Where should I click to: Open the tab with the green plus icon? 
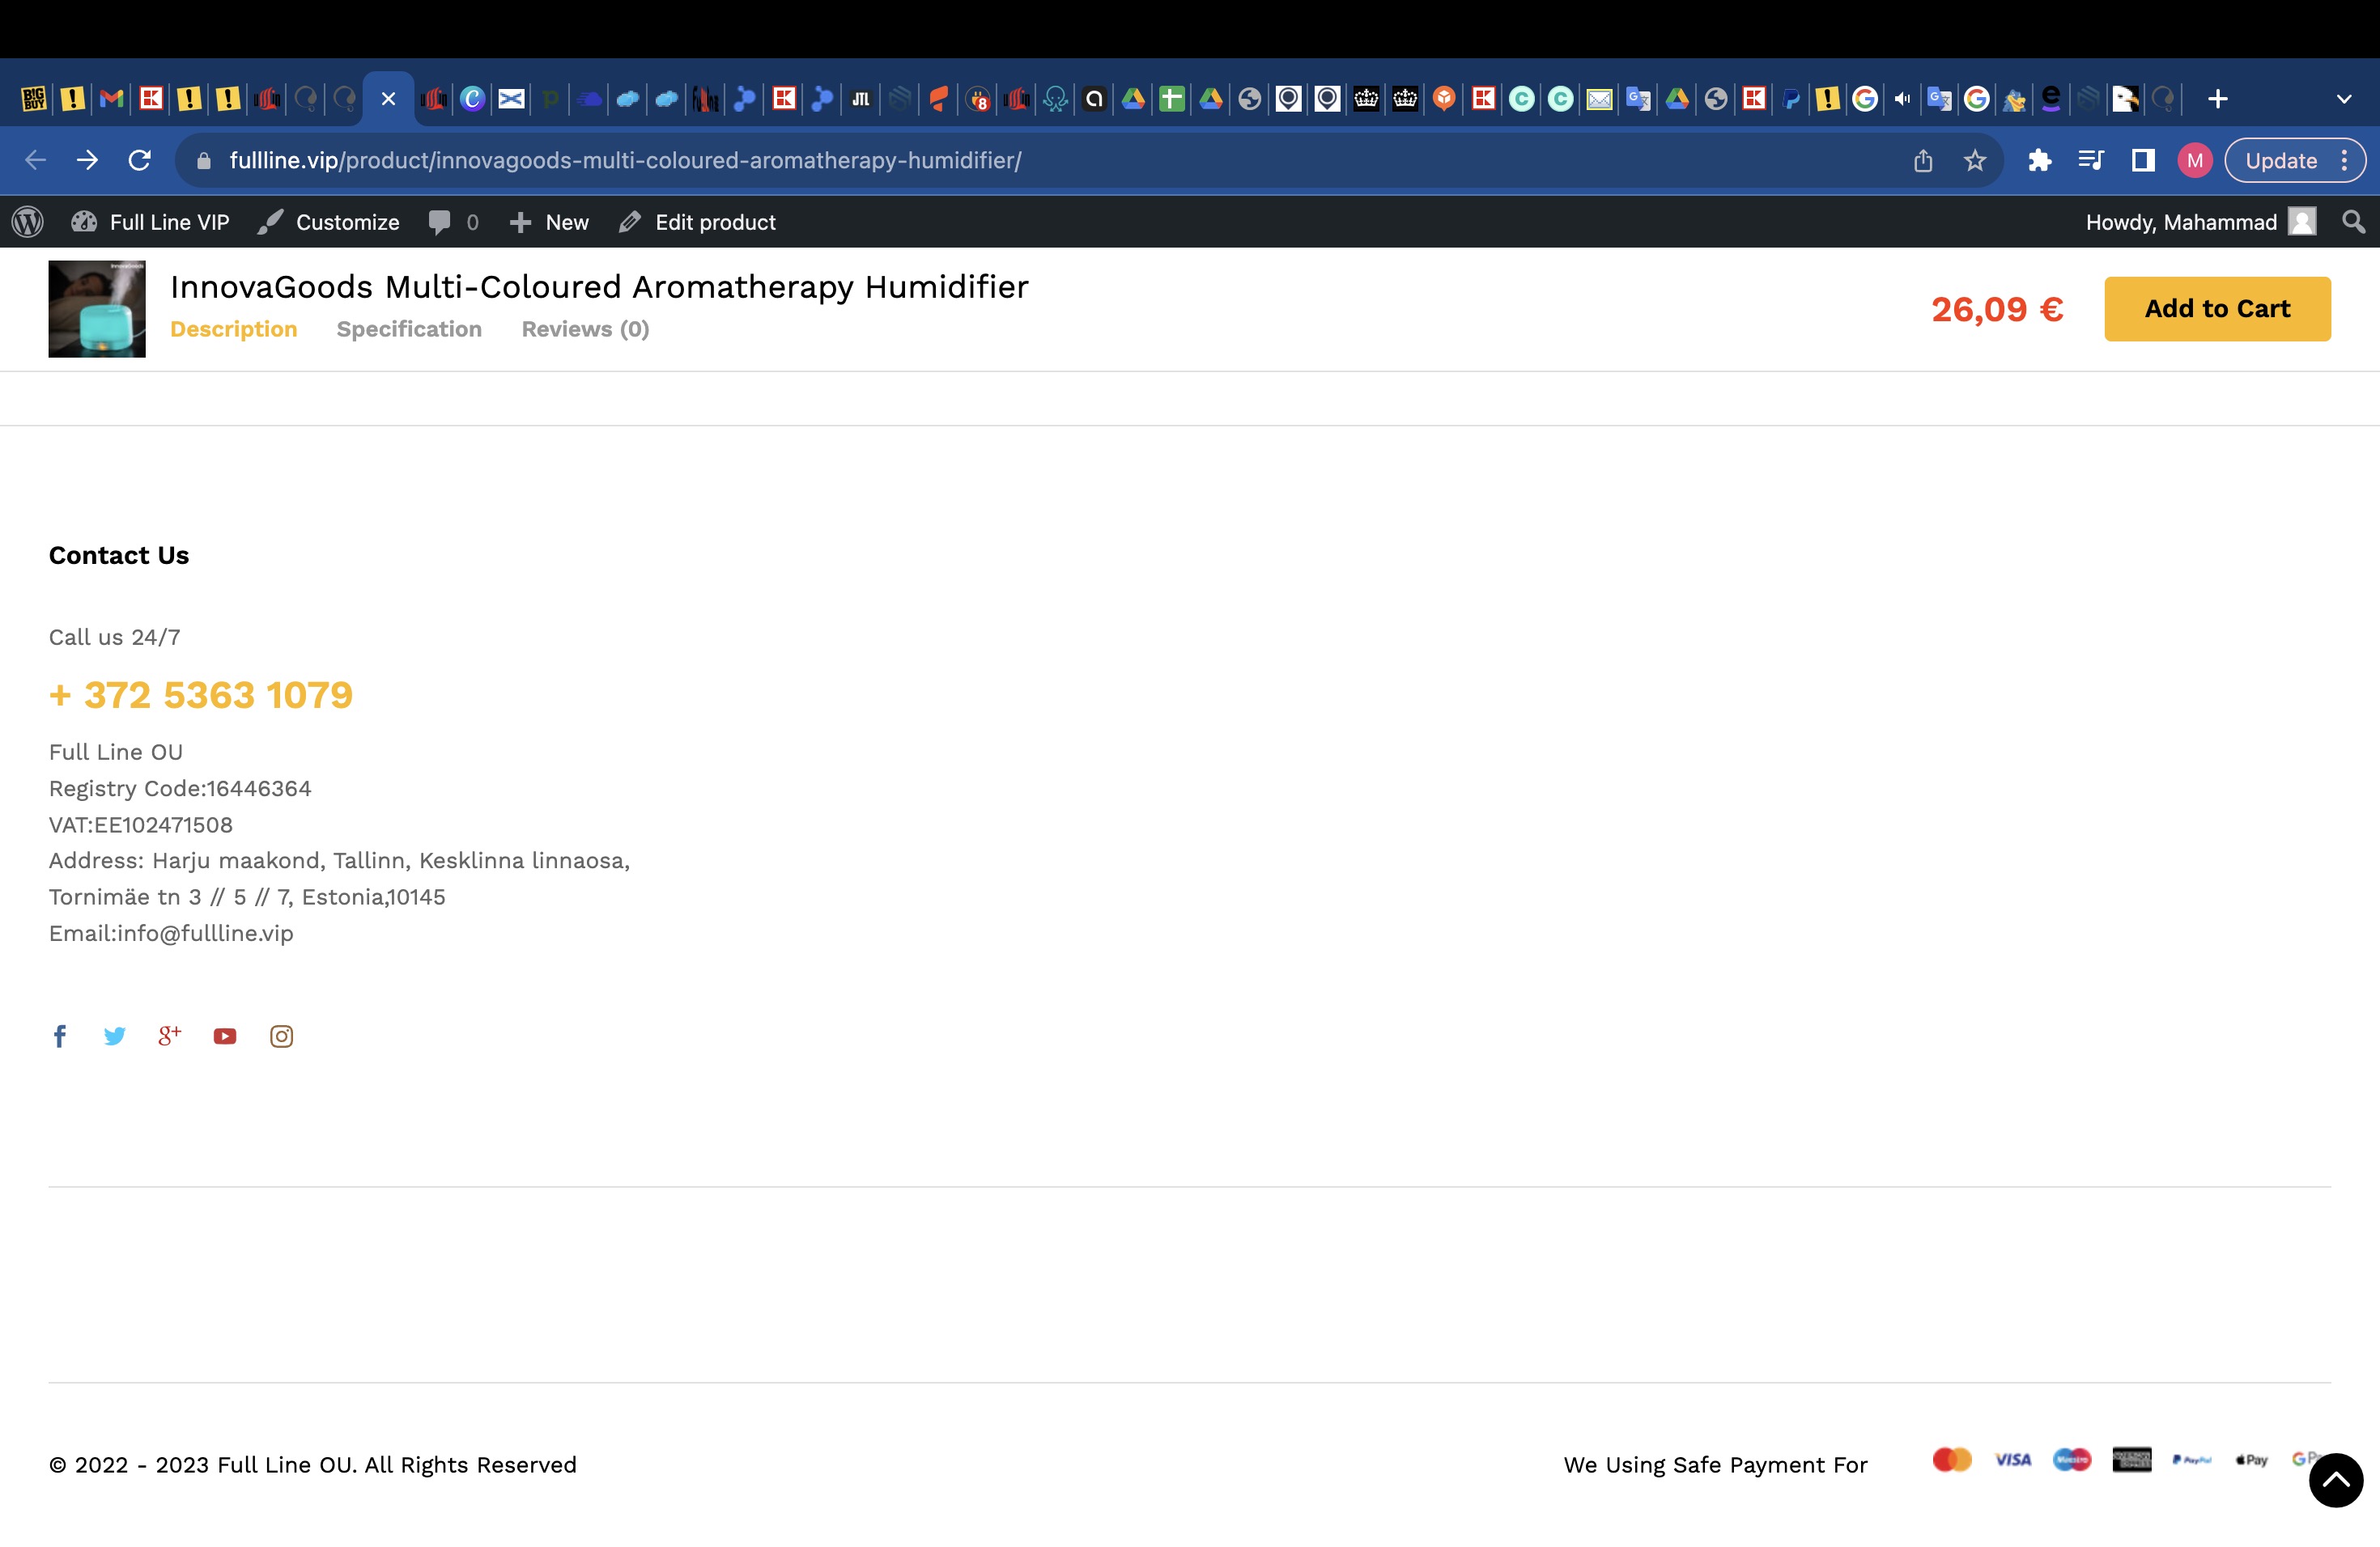1171,99
